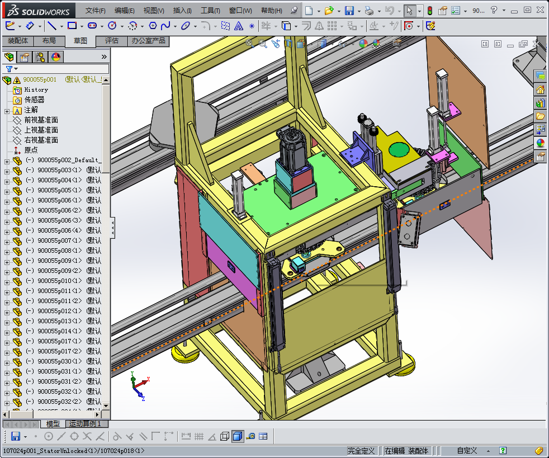Click the Save icon in top toolbar

point(349,11)
